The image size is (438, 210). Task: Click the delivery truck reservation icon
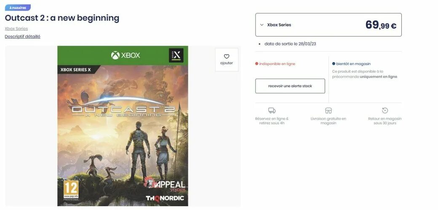272,110
